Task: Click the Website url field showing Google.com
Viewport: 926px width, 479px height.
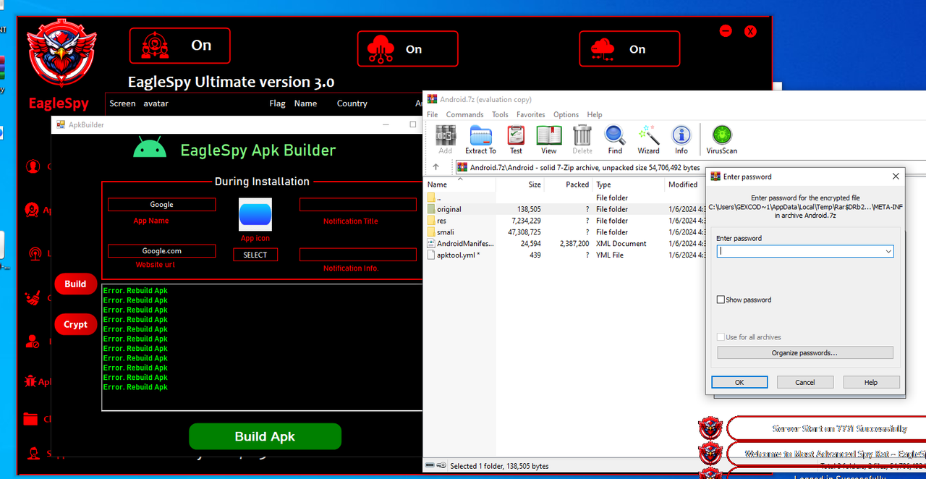Action: pyautogui.click(x=162, y=251)
